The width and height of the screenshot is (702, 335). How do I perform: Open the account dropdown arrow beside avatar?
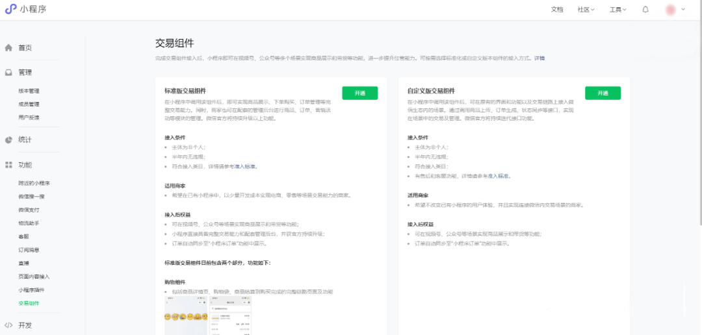tap(683, 10)
